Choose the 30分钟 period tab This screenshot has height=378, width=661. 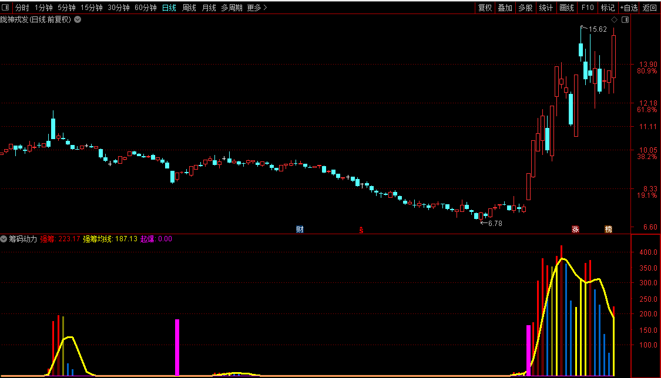(x=119, y=8)
